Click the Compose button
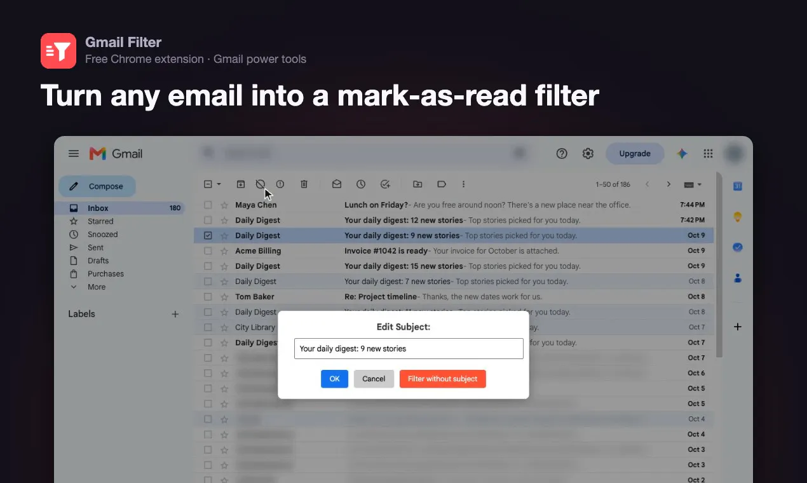 click(97, 186)
